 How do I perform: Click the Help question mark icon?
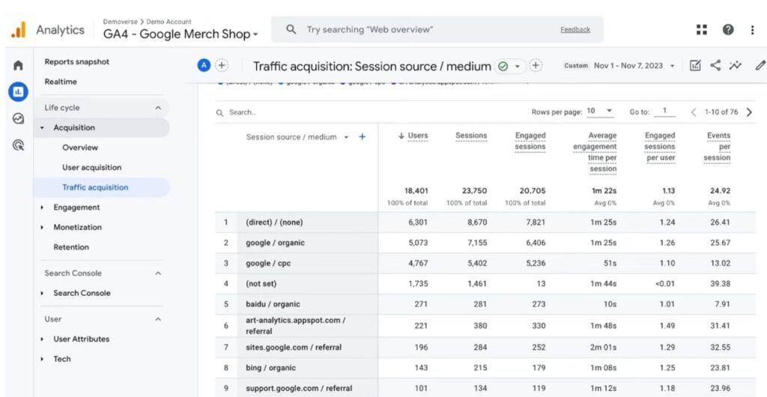[728, 30]
